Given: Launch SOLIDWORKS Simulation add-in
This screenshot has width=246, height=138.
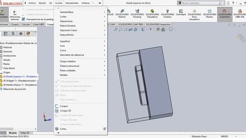Looking at the screenshot, I should click(x=152, y=13).
